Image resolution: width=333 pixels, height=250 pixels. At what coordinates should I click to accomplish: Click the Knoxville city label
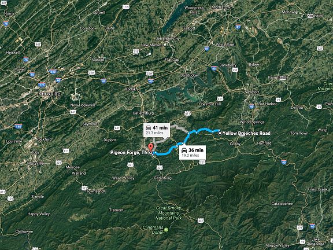click(49, 94)
